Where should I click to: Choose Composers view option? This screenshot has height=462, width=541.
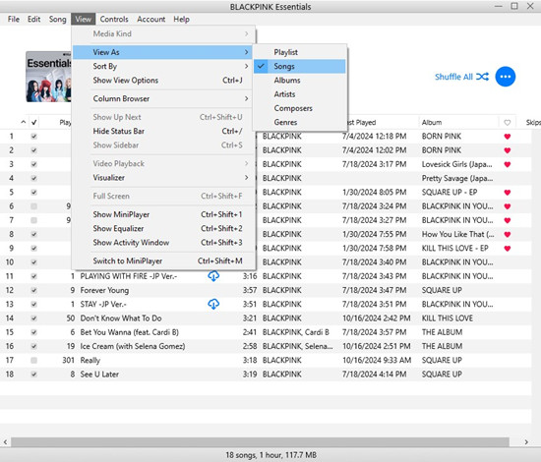(x=299, y=108)
